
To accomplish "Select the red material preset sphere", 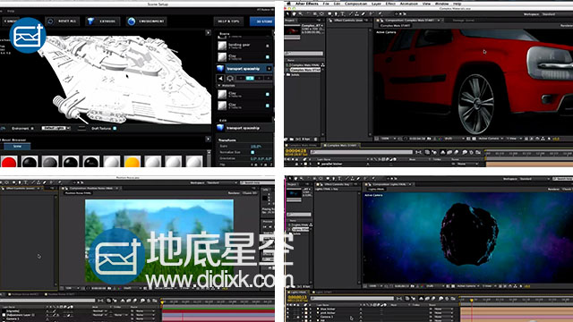I will tap(9, 161).
